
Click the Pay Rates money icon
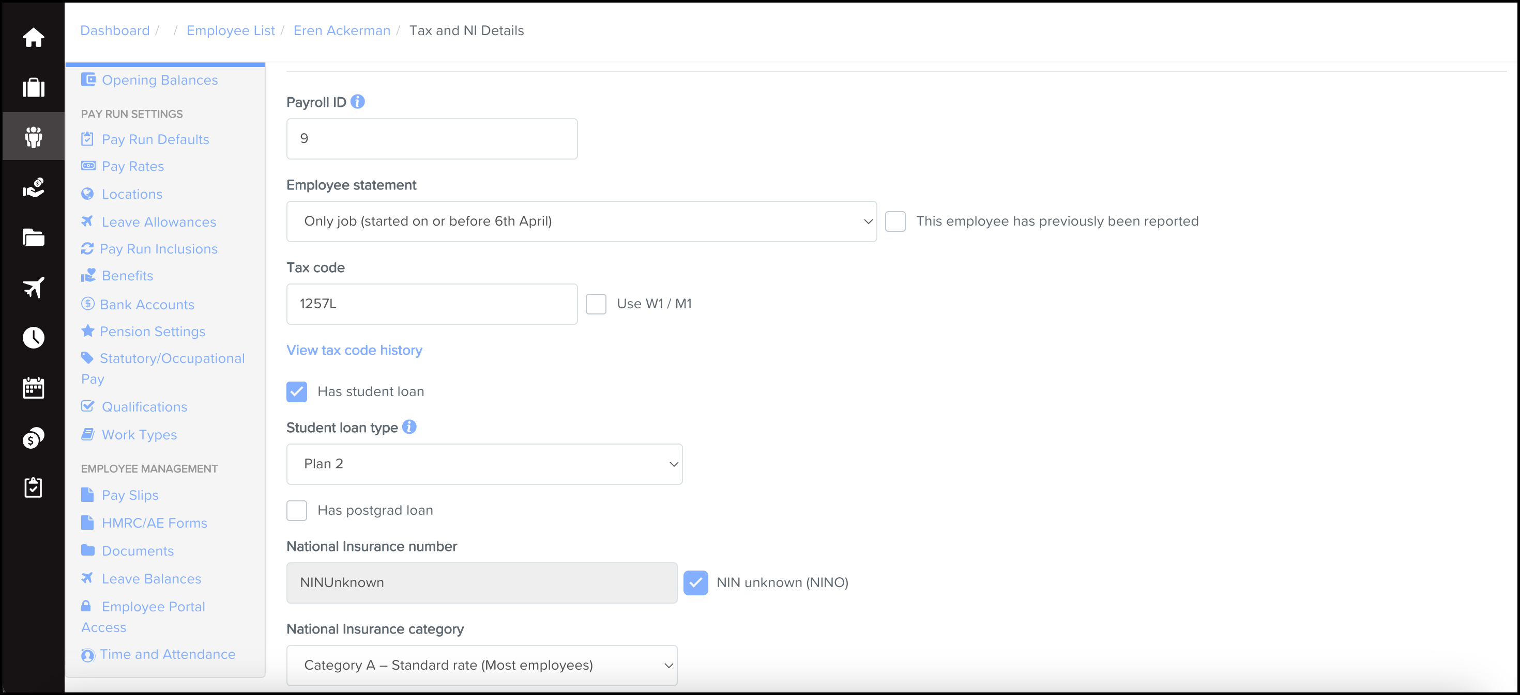88,166
